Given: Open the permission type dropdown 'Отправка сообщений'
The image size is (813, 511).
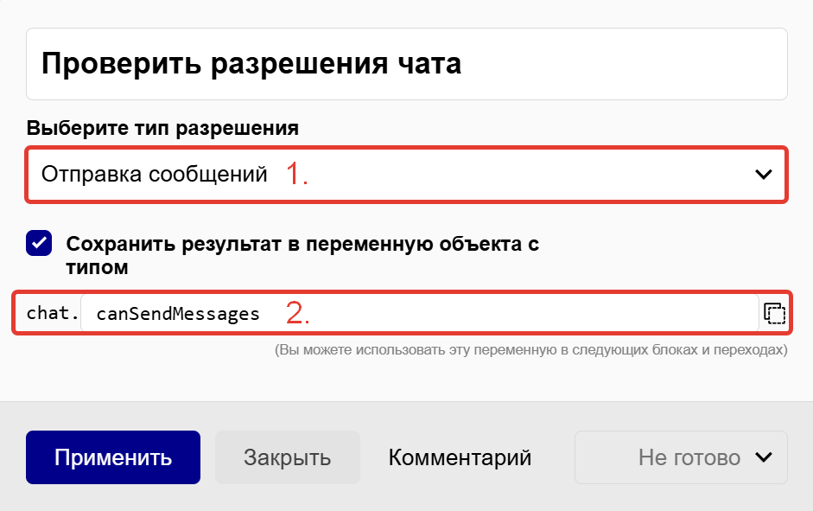Looking at the screenshot, I should (x=406, y=175).
